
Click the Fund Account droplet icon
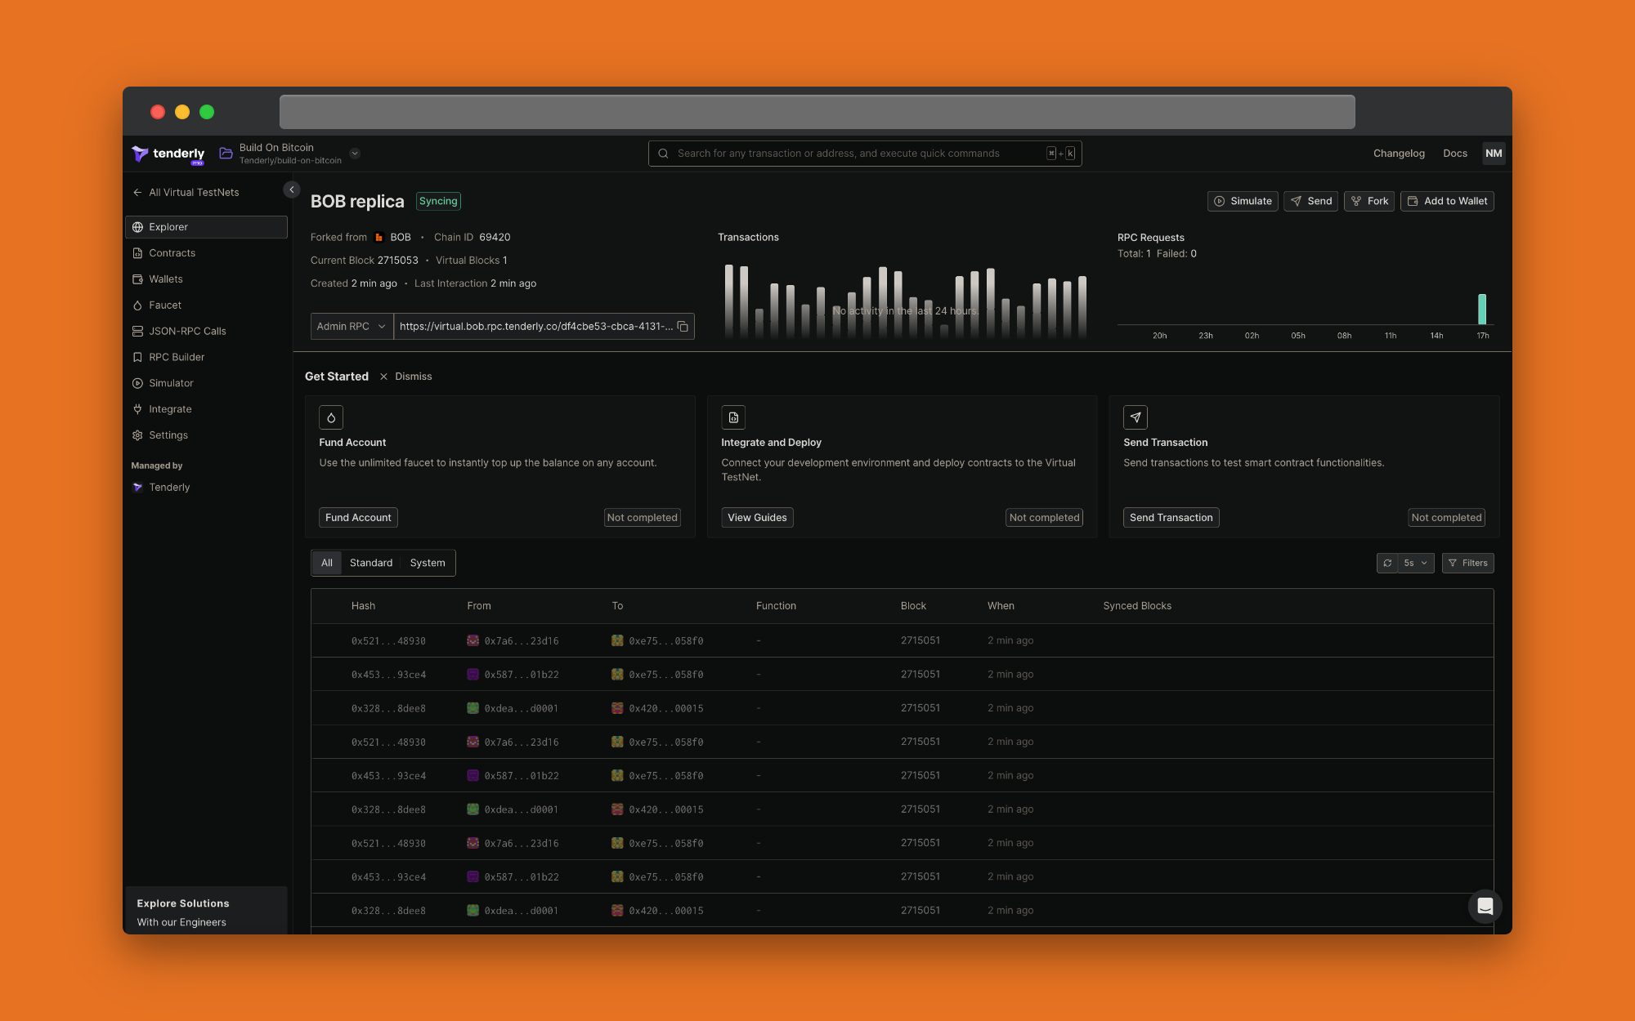(x=331, y=417)
